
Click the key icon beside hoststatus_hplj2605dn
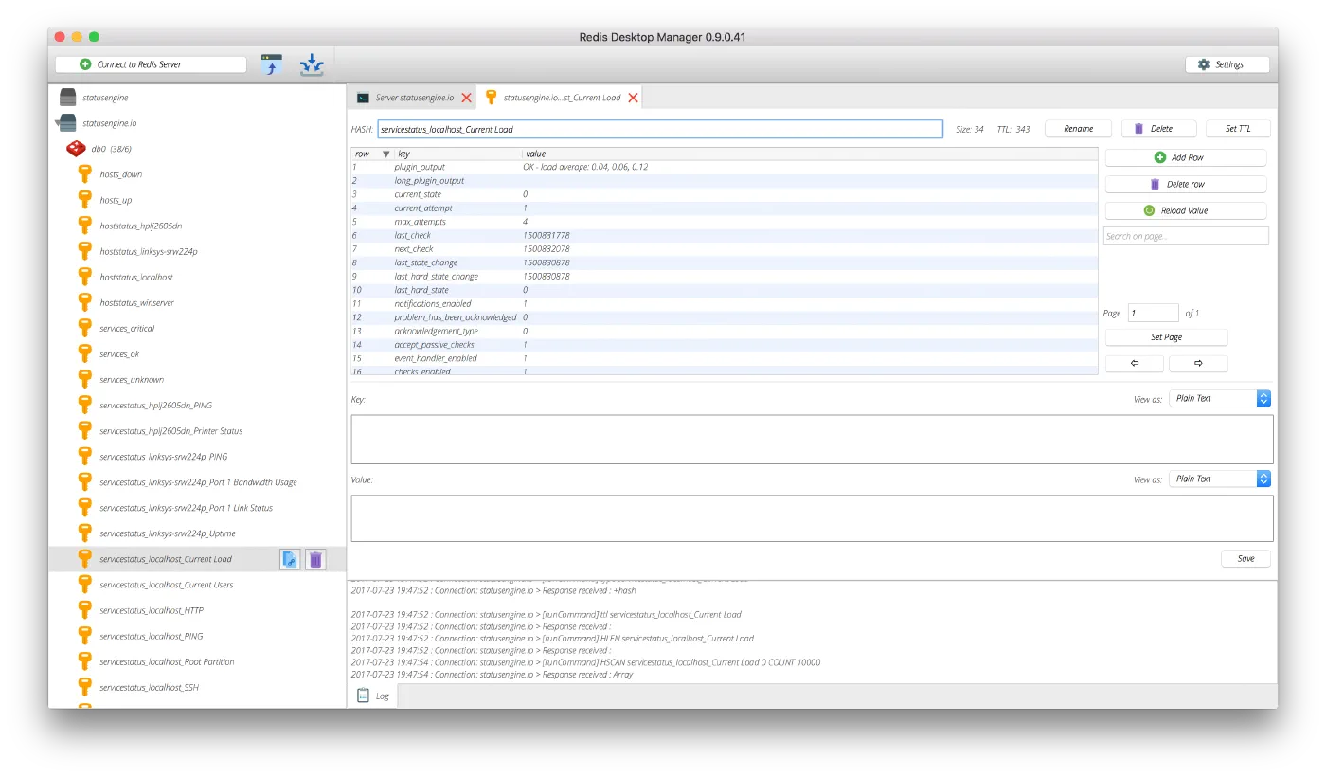tap(84, 226)
